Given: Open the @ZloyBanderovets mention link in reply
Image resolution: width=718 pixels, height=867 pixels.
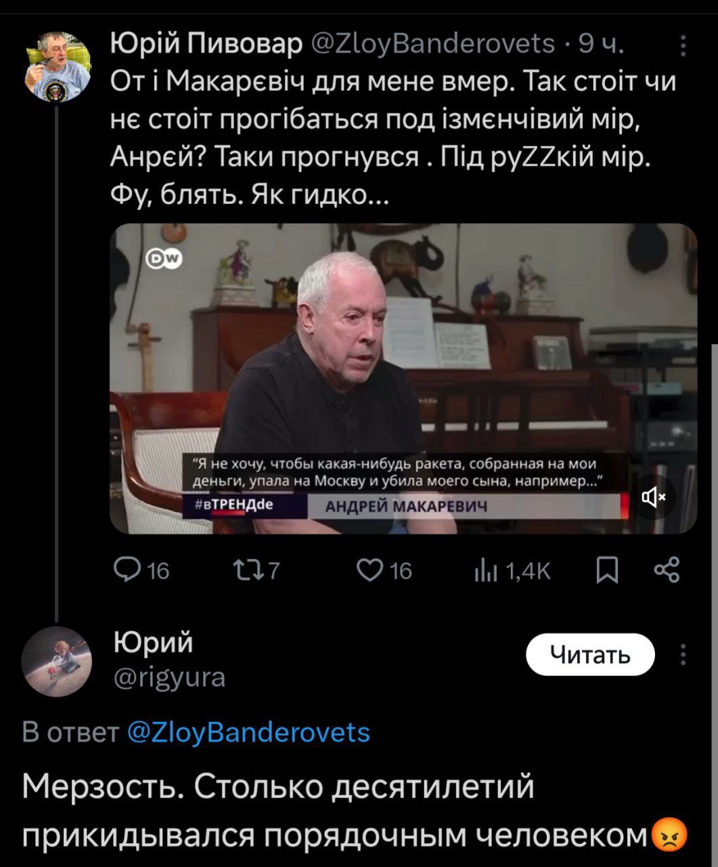Looking at the screenshot, I should click(x=248, y=732).
